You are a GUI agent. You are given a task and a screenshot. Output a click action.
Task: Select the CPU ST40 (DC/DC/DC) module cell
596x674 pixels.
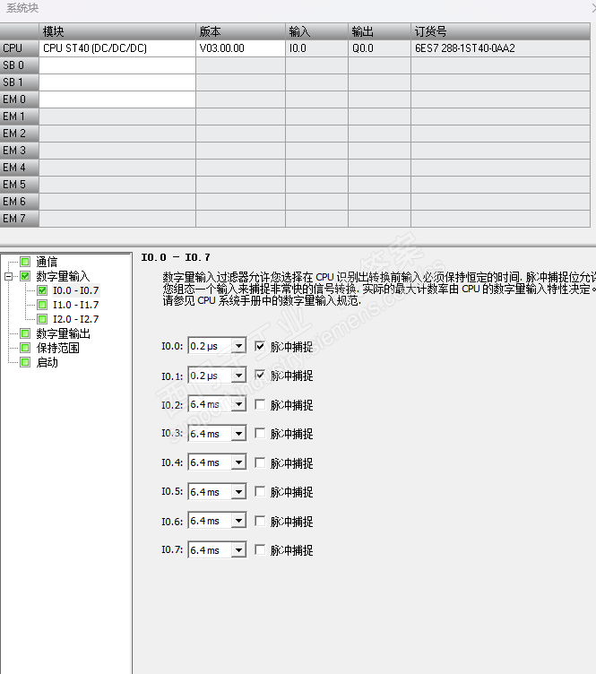(x=117, y=48)
